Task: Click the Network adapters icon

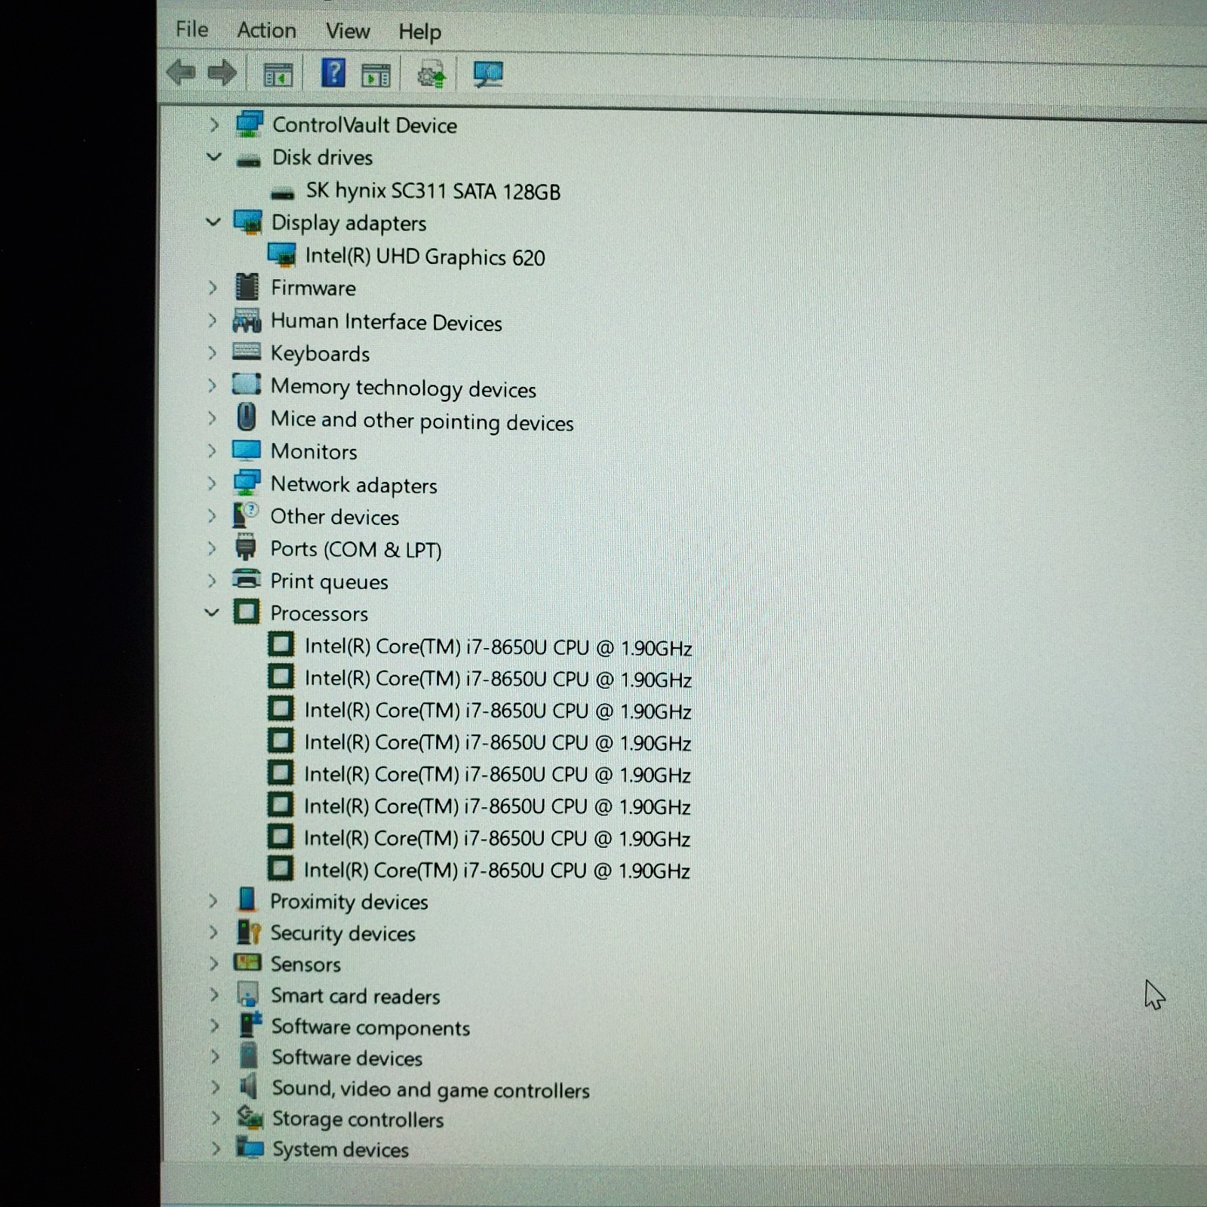Action: pos(247,483)
